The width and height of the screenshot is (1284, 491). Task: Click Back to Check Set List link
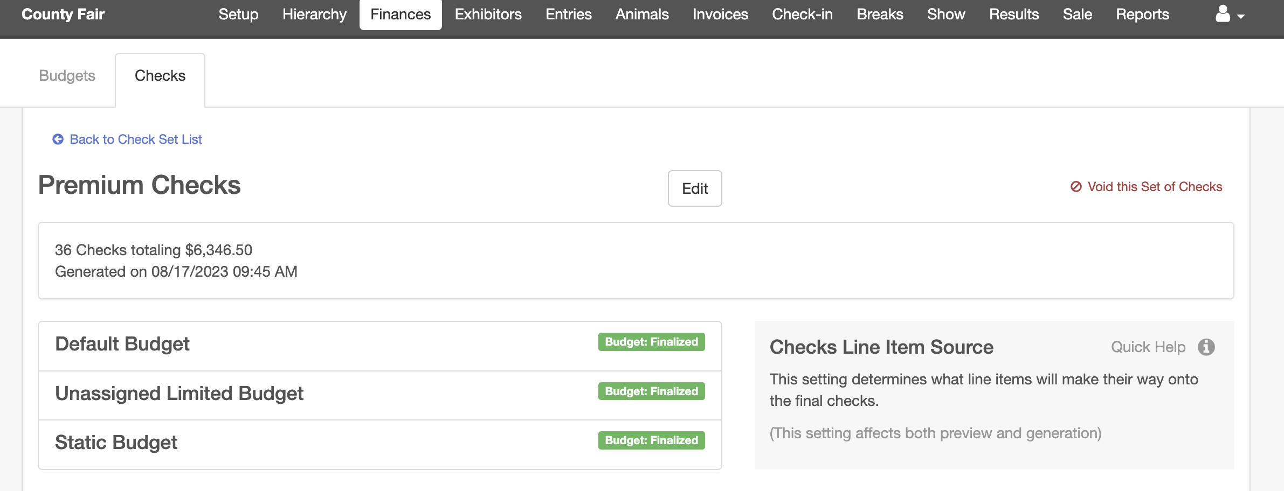click(136, 139)
